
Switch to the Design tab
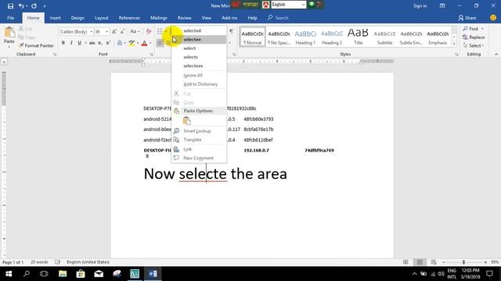point(77,18)
